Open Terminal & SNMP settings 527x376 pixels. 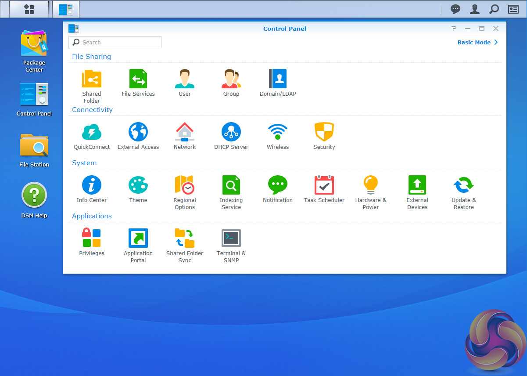pyautogui.click(x=231, y=239)
